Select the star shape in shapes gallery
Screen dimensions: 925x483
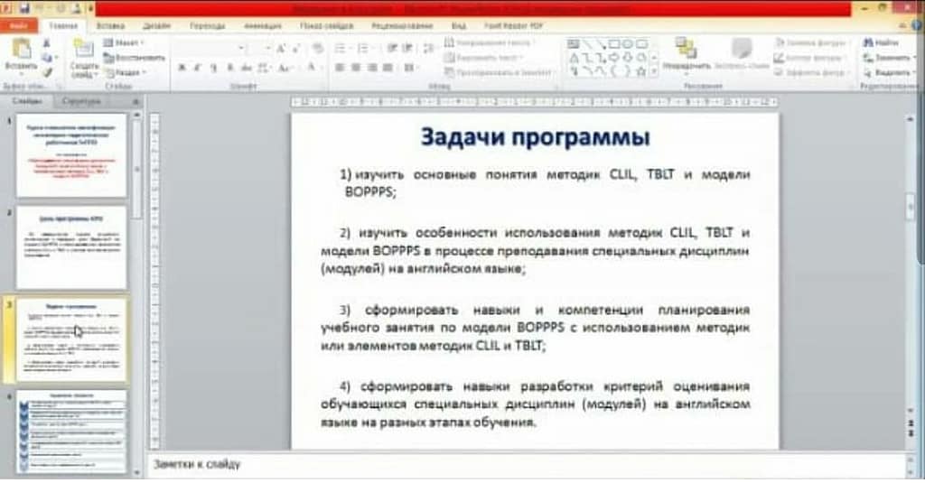click(640, 70)
